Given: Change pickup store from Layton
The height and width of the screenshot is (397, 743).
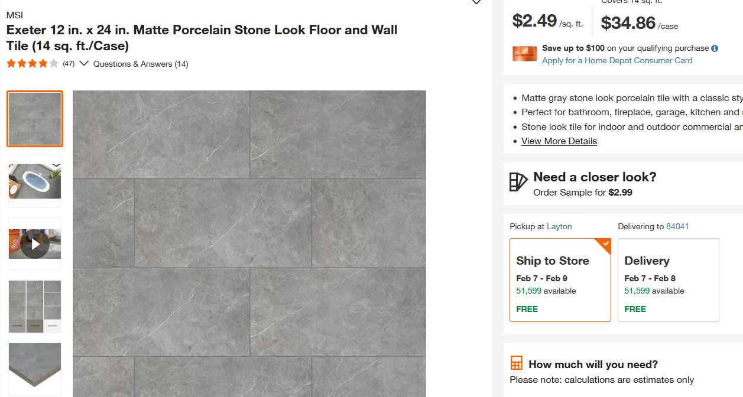Looking at the screenshot, I should point(559,226).
